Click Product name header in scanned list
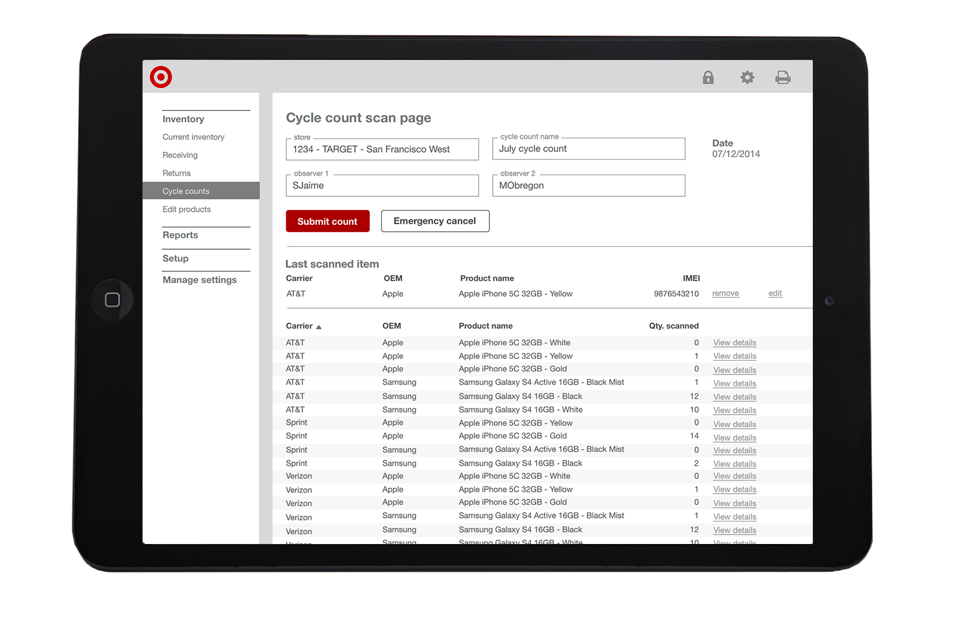Screen dimensions: 953x633 (486, 326)
